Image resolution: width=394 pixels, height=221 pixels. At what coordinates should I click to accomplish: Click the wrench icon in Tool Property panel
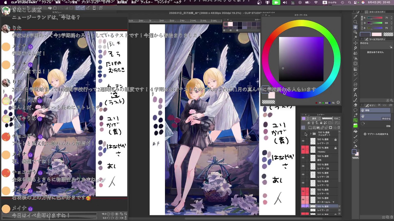coord(392,100)
